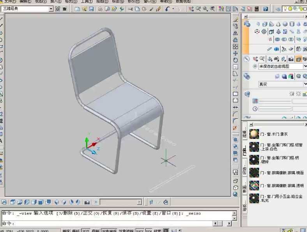
Task: Adjust the light brightness slider in dashboard
Action: click(275, 101)
